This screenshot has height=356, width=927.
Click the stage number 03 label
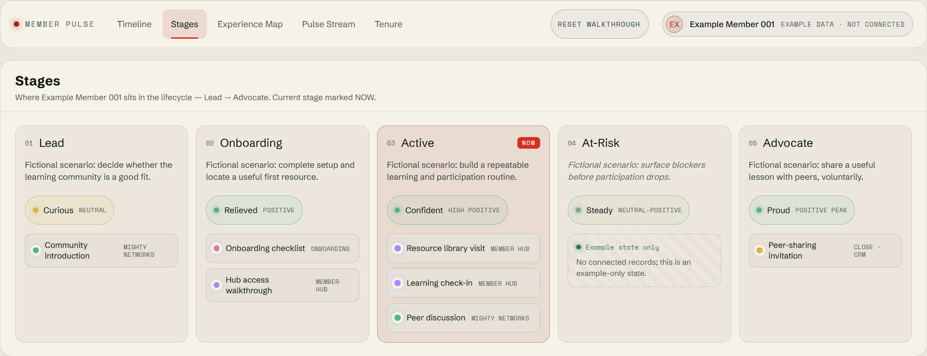391,143
